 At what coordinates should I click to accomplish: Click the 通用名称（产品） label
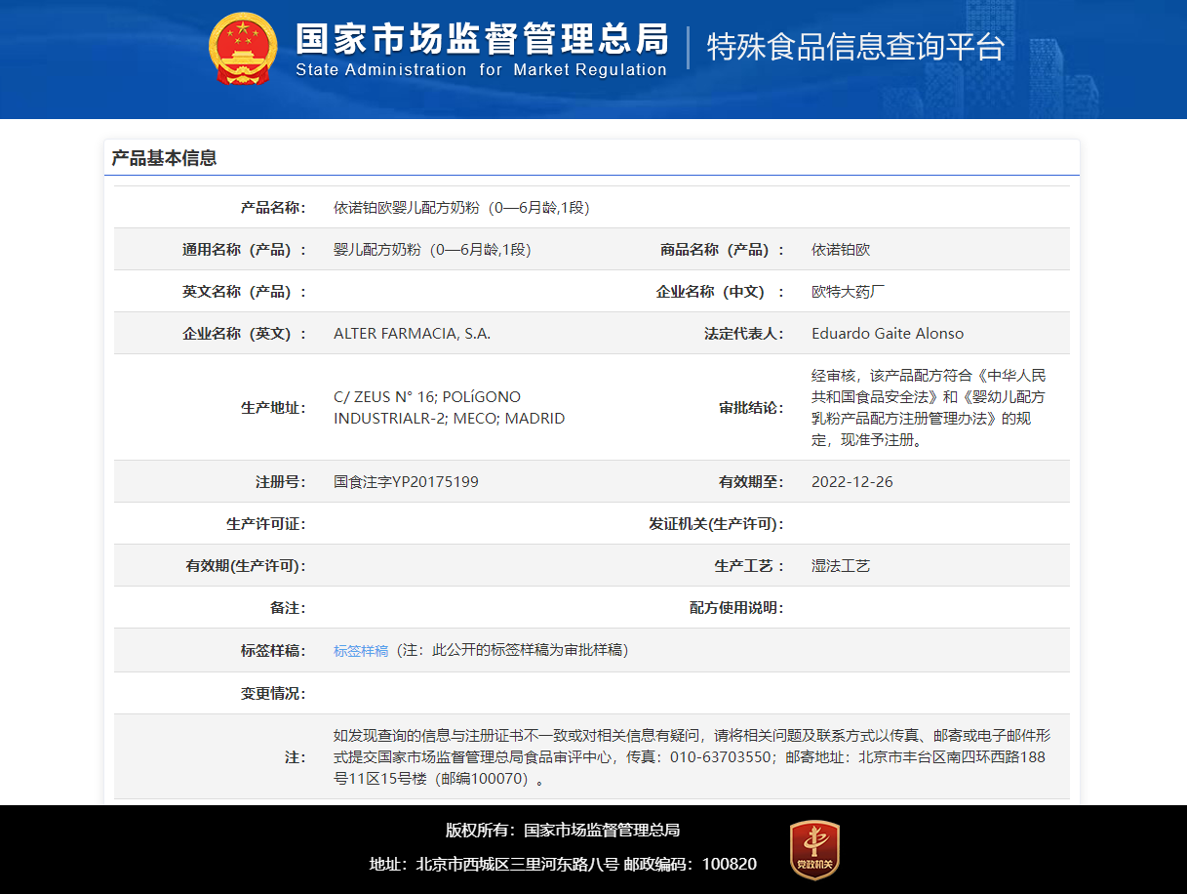(x=244, y=250)
